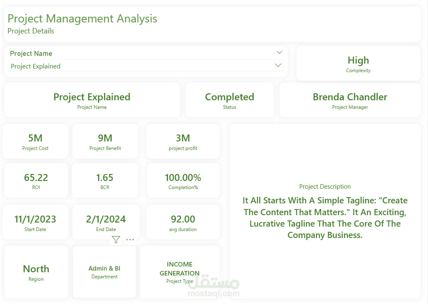Click the High Complexity card
Screen dimensions: 428x304
[358, 64]
